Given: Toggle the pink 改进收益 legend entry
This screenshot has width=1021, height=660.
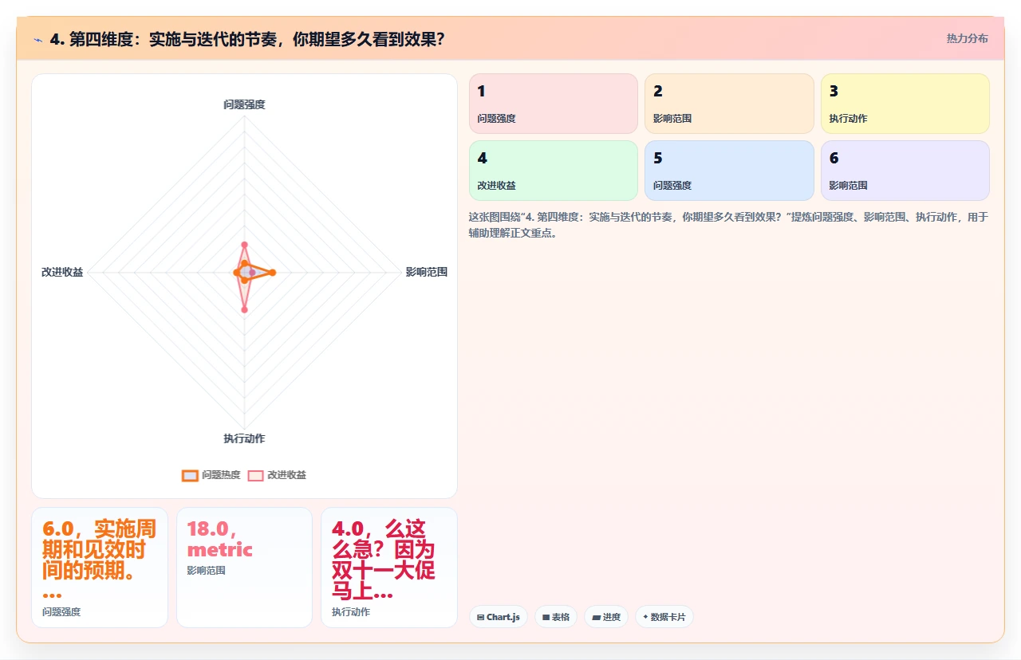Looking at the screenshot, I should [277, 475].
